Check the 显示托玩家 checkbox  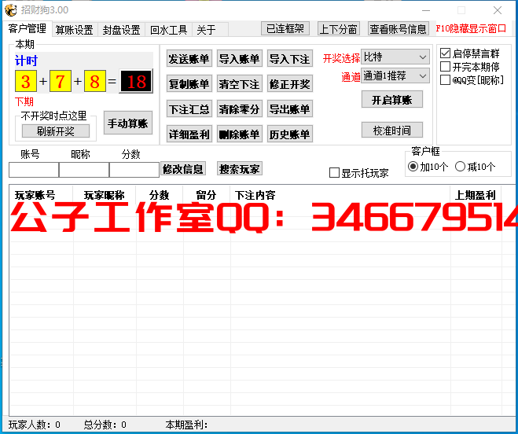point(334,172)
